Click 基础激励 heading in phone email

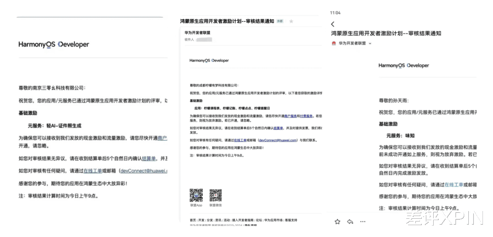(388, 124)
